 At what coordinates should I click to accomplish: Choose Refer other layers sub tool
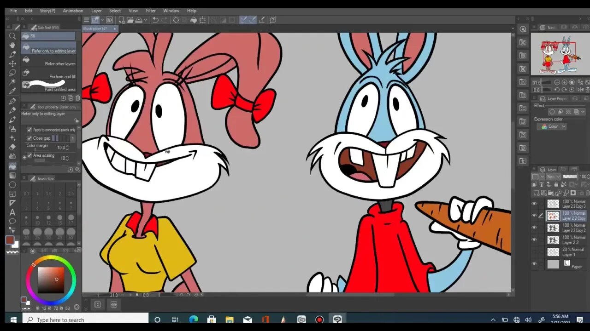coord(48,61)
